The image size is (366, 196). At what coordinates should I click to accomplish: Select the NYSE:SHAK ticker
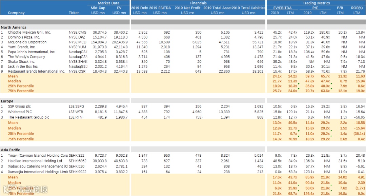pyautogui.click(x=78, y=62)
